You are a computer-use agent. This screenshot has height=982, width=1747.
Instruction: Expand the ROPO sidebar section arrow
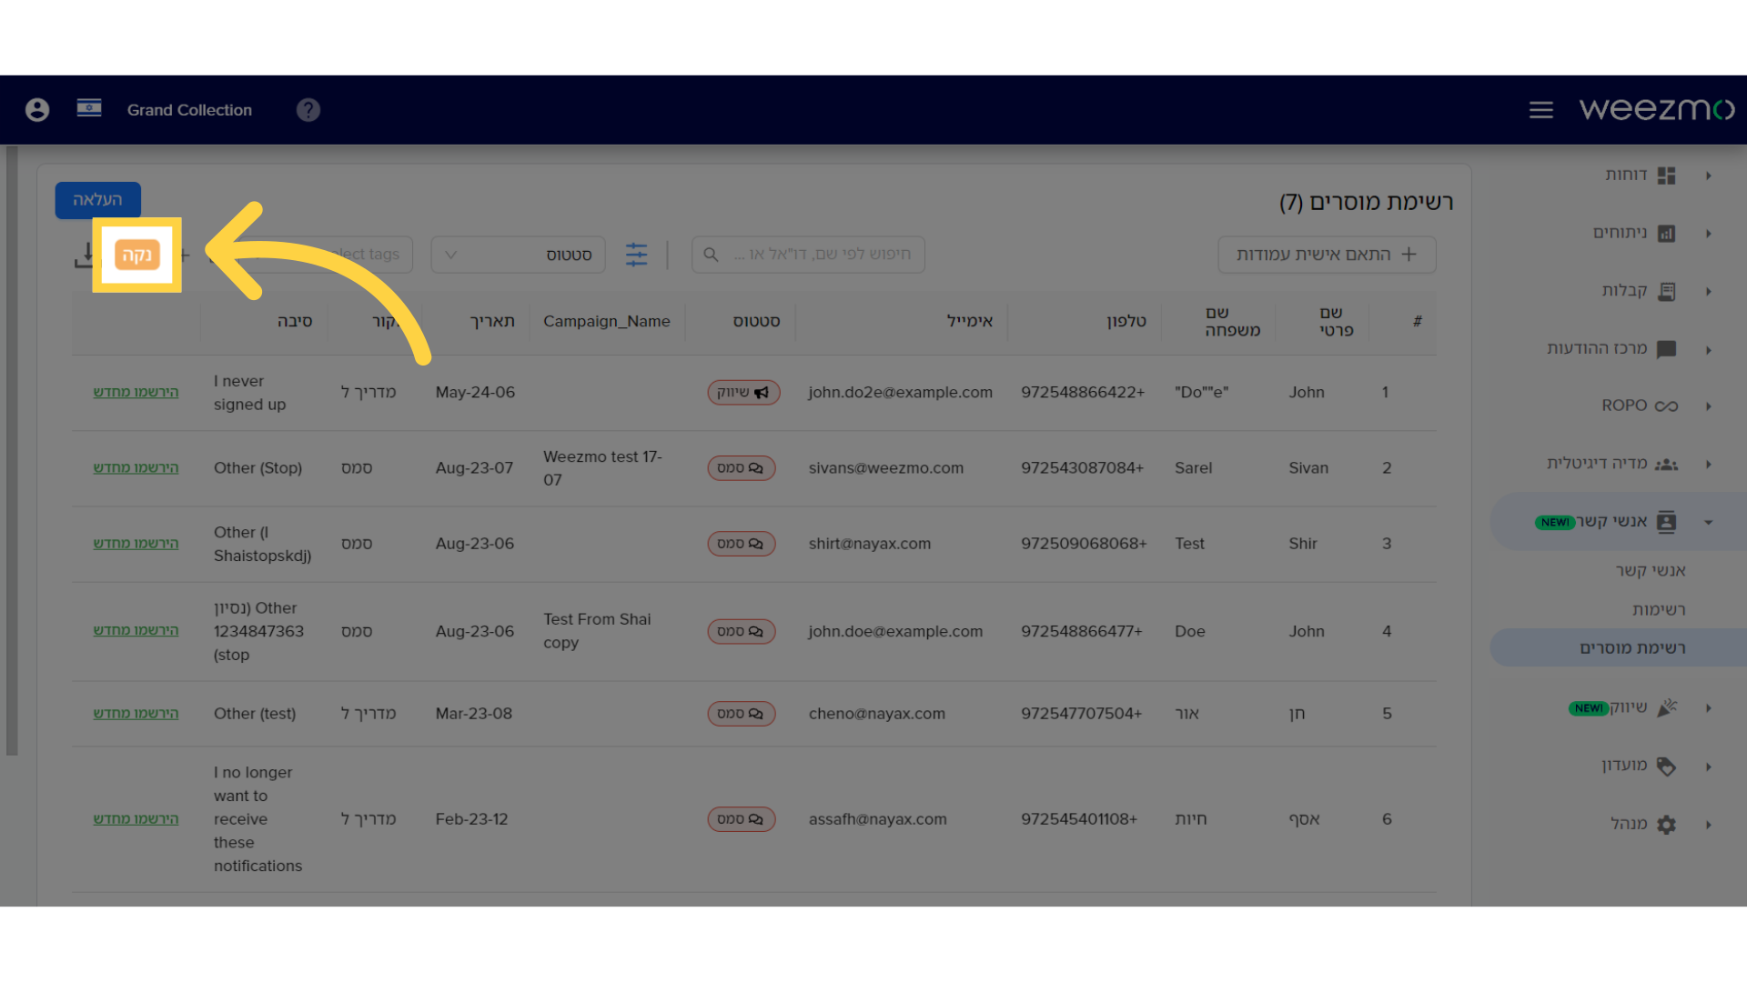pyautogui.click(x=1709, y=406)
